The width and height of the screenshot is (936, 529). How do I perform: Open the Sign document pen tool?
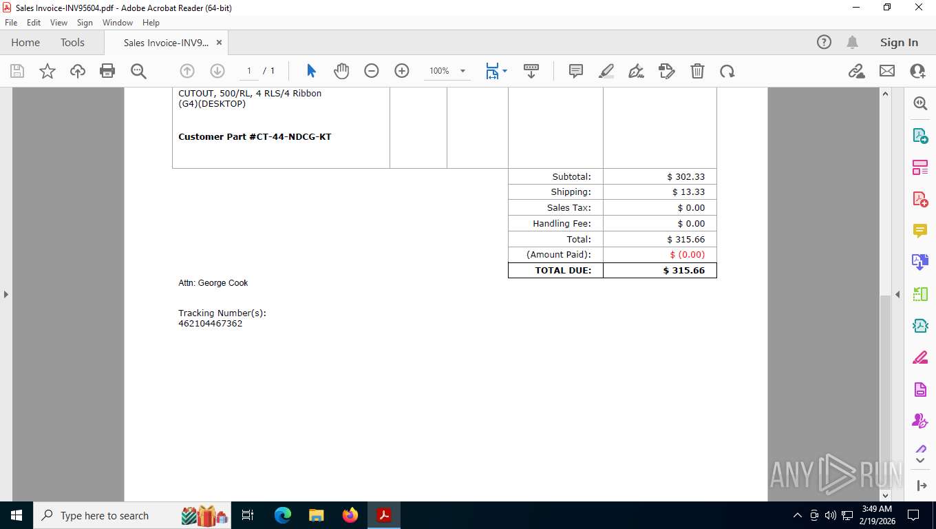pyautogui.click(x=637, y=71)
